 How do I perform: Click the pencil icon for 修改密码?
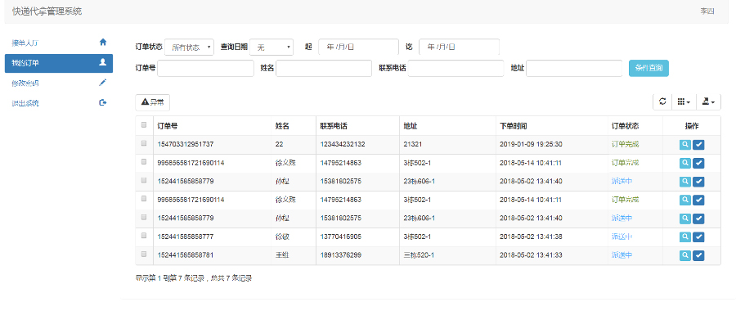coord(102,83)
